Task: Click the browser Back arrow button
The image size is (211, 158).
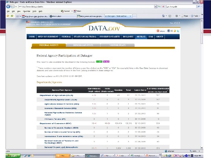Action: (8, 6)
